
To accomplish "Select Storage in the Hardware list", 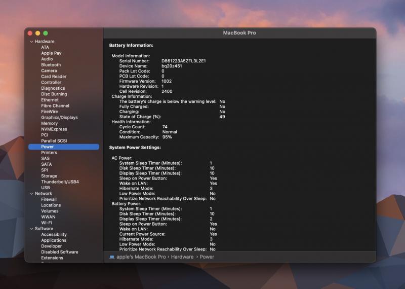I will pyautogui.click(x=49, y=176).
